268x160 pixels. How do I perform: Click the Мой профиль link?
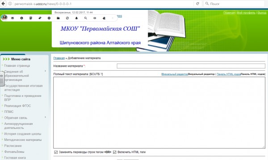click(x=246, y=12)
